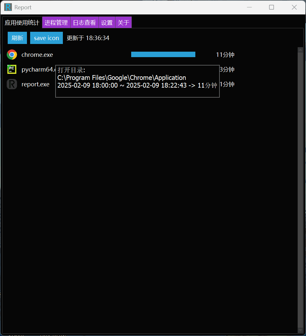
Task: Click the 刷新 refresh button
Action: [x=17, y=38]
